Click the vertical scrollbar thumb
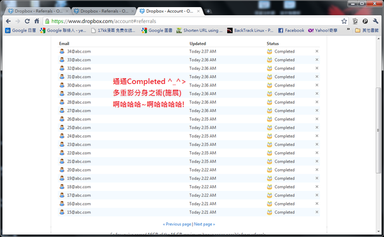Image resolution: width=384 pixels, height=237 pixels. tap(378, 131)
